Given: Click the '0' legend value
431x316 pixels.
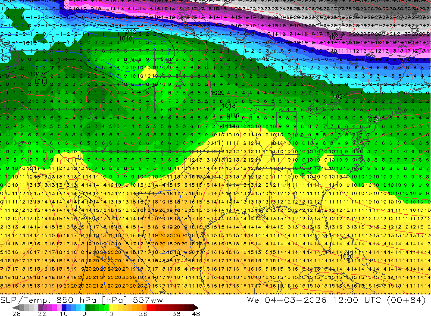Looking at the screenshot, I should tap(84, 313).
